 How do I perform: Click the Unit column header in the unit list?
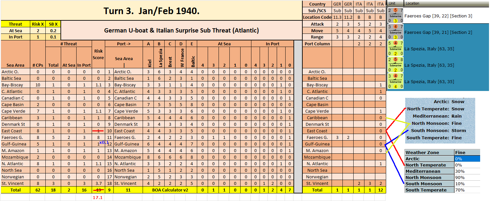[x=395, y=3]
